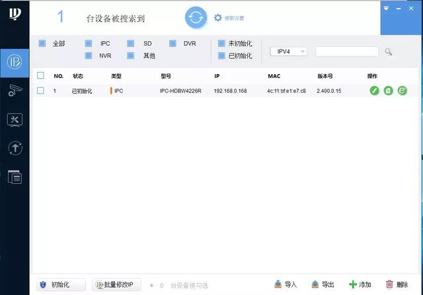This screenshot has width=423, height=295.
Task: Toggle the 全部 filter checkbox
Action: 42,43
